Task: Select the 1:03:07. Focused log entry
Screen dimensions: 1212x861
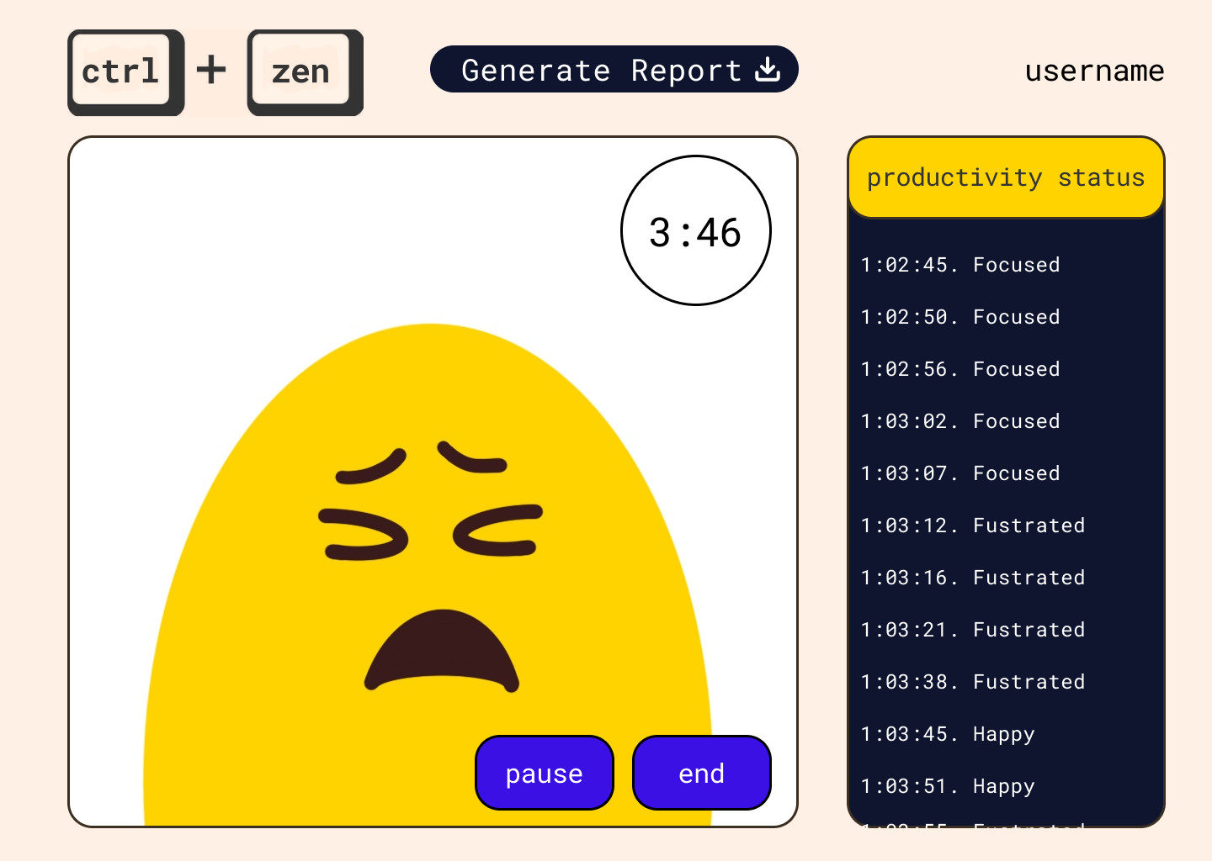Action: pos(960,473)
